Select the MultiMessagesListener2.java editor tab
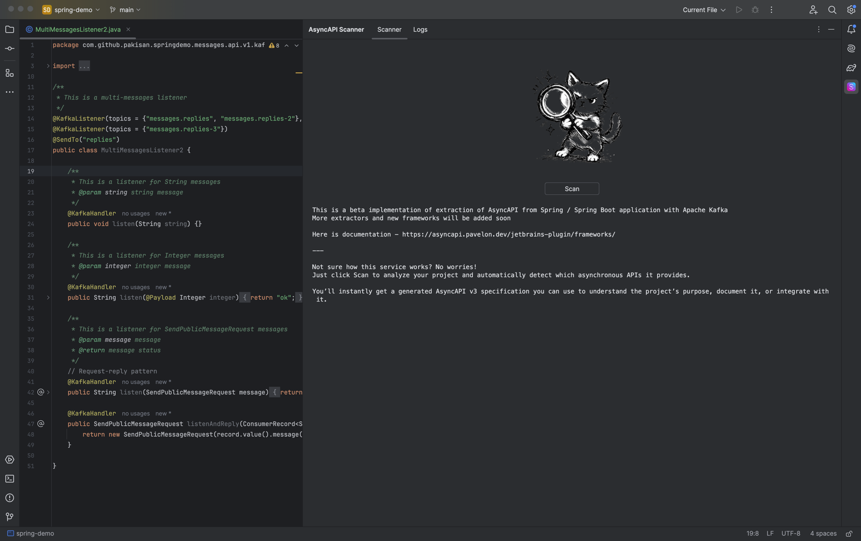861x541 pixels. [x=77, y=29]
